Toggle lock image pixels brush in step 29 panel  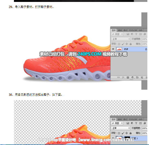123,44
